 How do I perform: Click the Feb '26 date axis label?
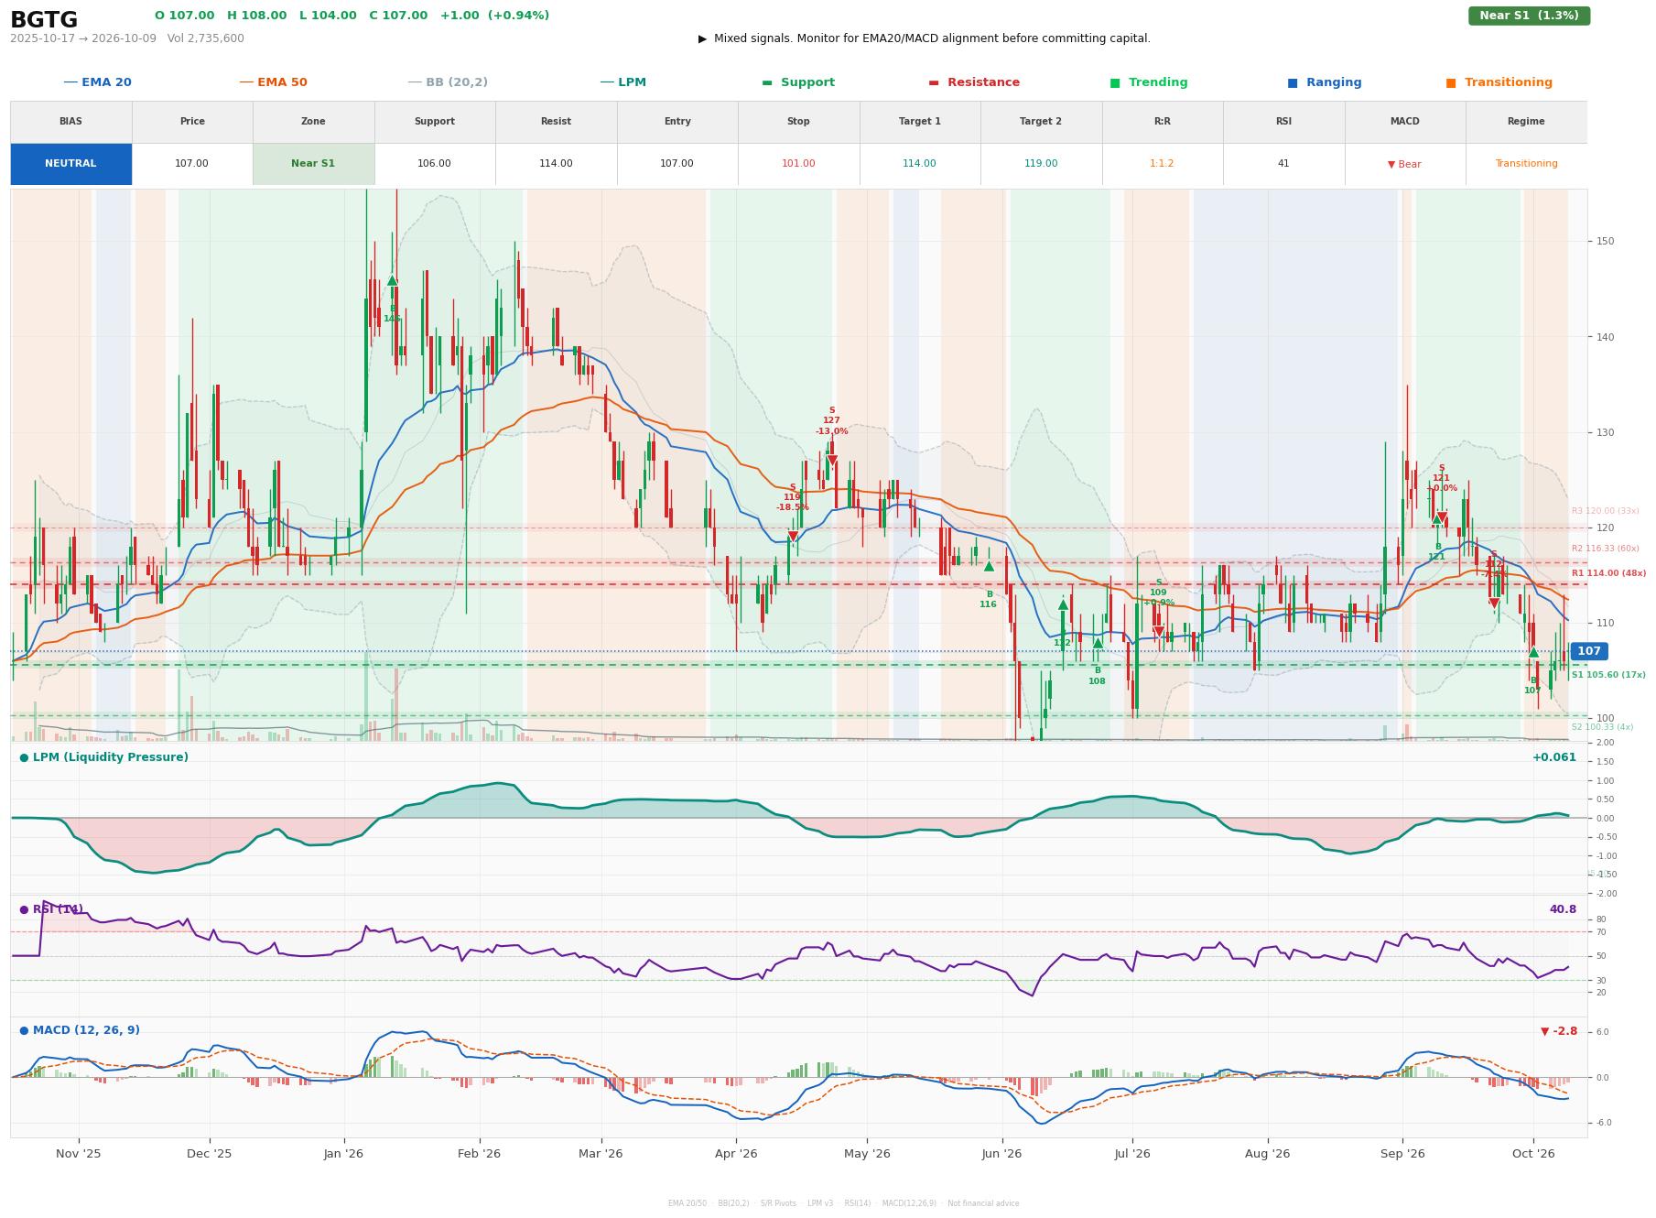[479, 1154]
